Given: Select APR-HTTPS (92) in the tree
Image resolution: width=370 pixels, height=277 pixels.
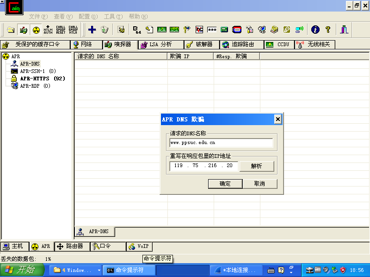Looking at the screenshot, I should pyautogui.click(x=43, y=78).
